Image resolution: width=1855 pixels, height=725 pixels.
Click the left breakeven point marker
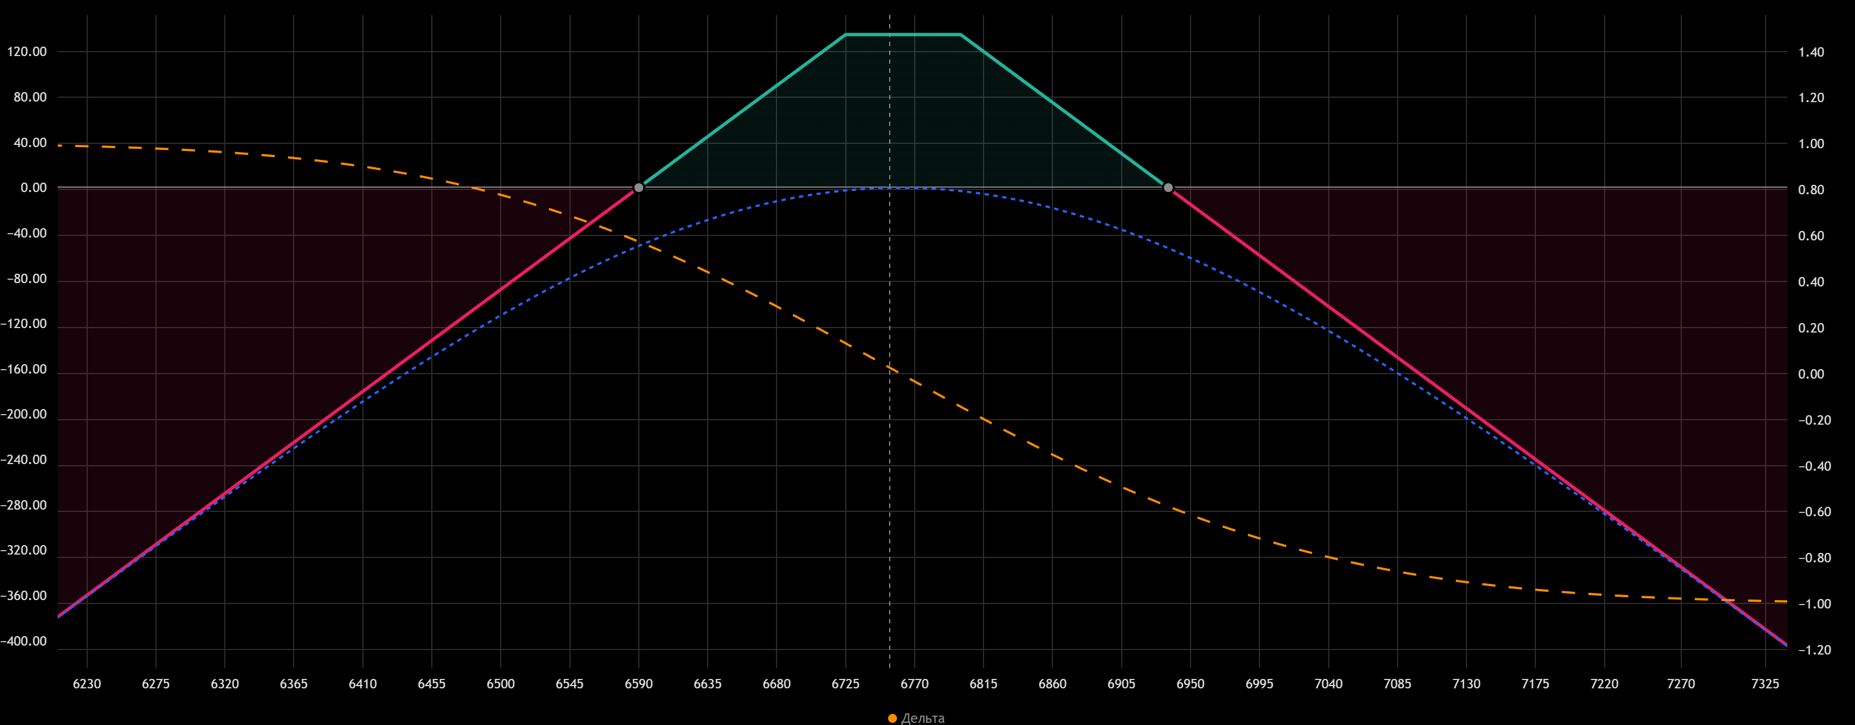638,188
